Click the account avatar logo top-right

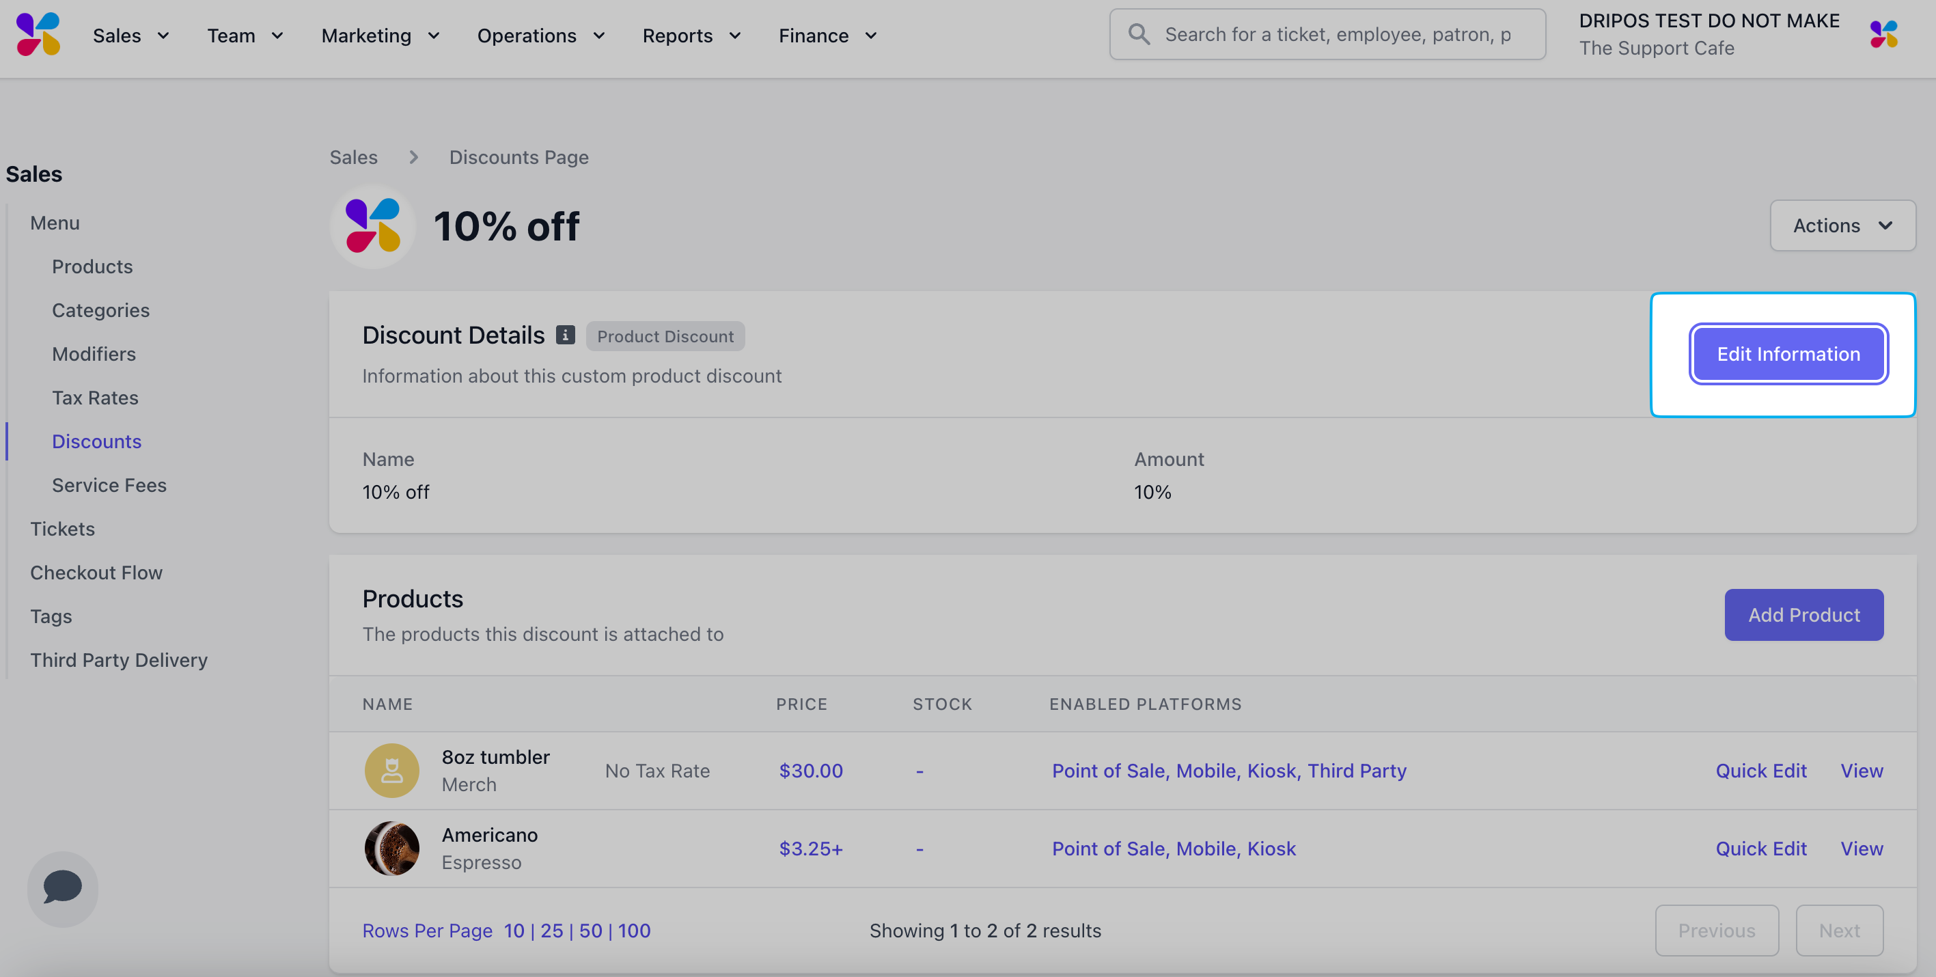click(1883, 35)
